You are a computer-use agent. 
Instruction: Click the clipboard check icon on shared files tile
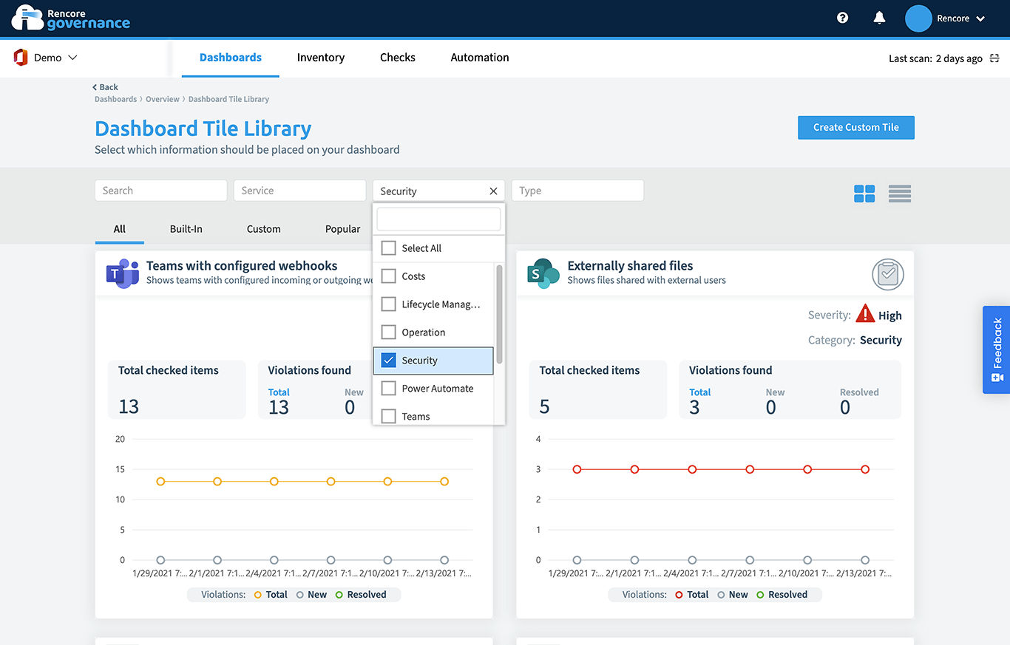(x=888, y=274)
